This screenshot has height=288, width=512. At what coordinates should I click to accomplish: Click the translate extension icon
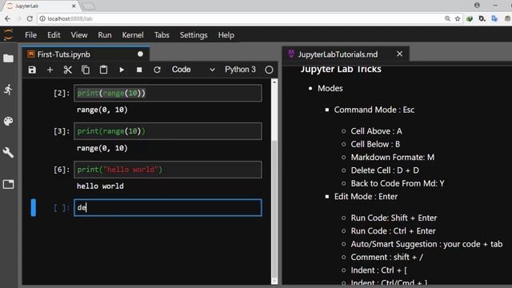(494, 18)
